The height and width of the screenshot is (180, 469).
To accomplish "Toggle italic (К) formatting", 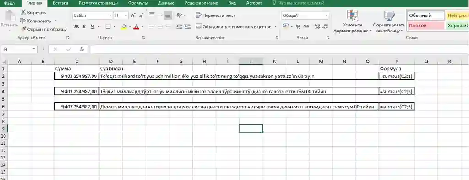I will tap(84, 26).
